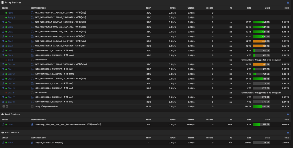Image resolution: width=293 pixels, height=148 pixels.
Task: Click the btrfs filesystem label for Cache
Action: coord(230,125)
